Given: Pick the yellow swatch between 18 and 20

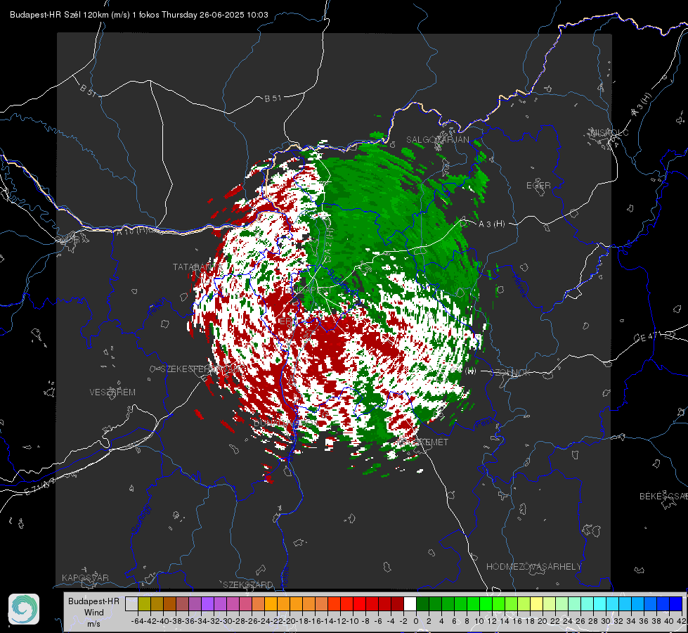Looking at the screenshot, I should (536, 604).
